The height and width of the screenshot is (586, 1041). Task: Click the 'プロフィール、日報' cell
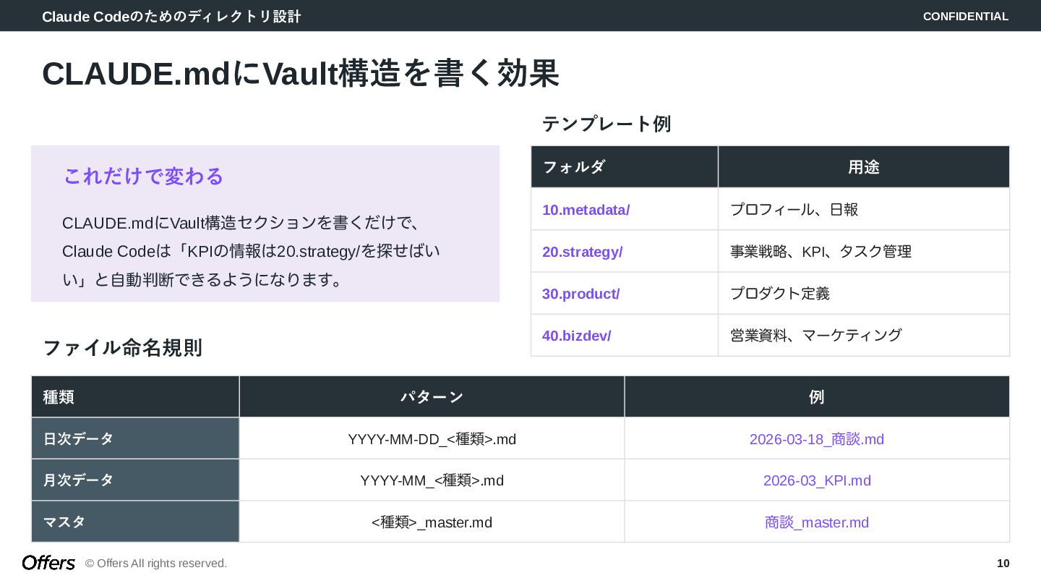864,209
